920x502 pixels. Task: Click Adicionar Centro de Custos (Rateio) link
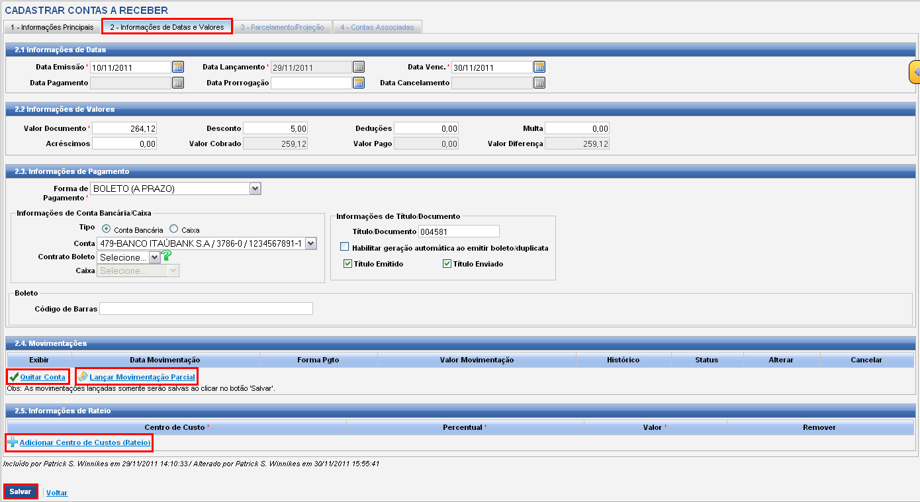85,442
